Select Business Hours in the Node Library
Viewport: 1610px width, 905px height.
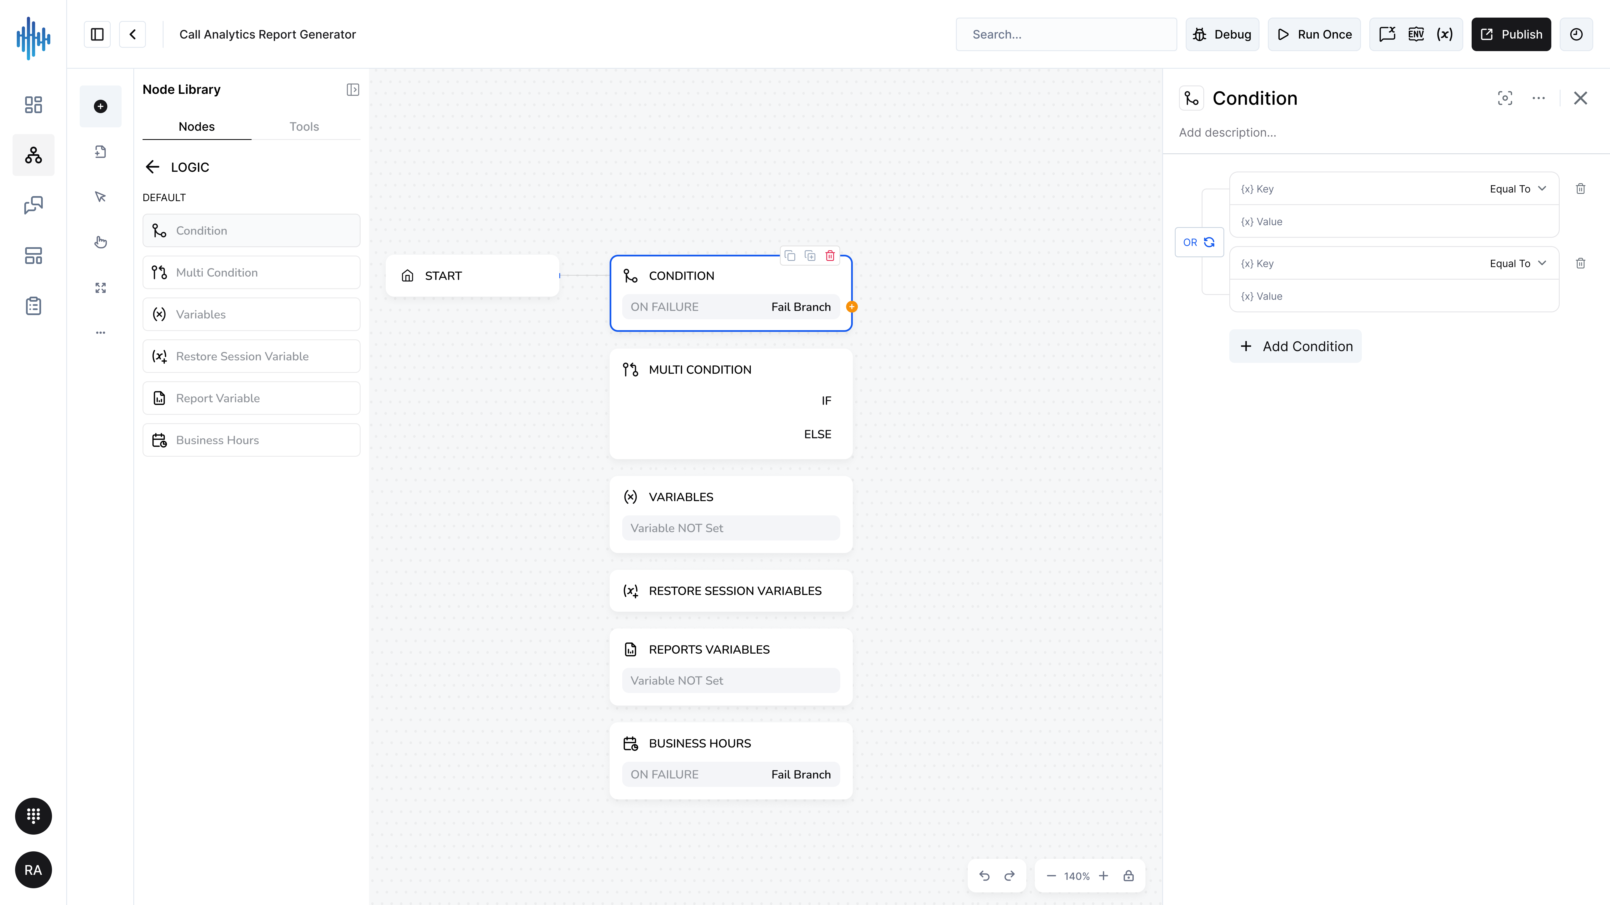point(251,440)
